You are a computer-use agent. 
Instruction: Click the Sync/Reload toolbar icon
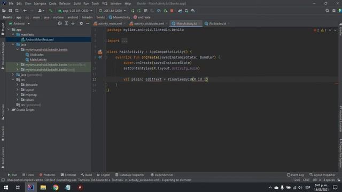coord(17,11)
